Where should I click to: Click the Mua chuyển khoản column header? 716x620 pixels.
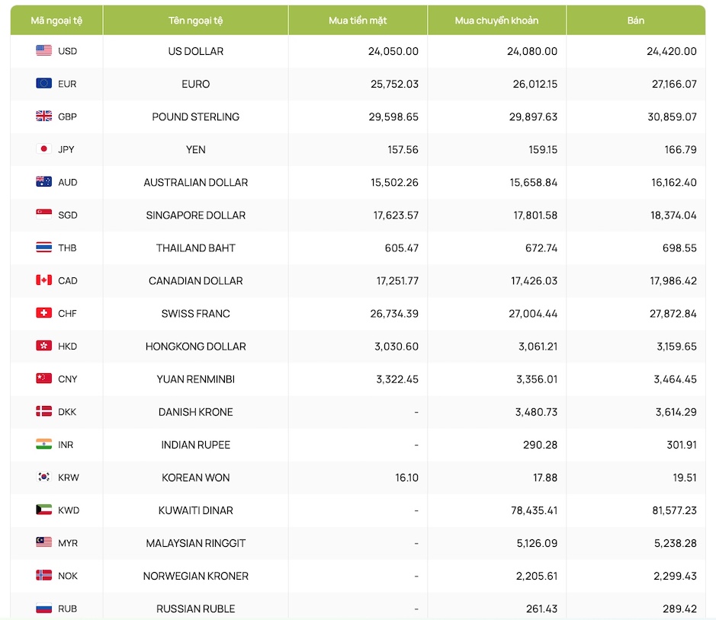[496, 21]
